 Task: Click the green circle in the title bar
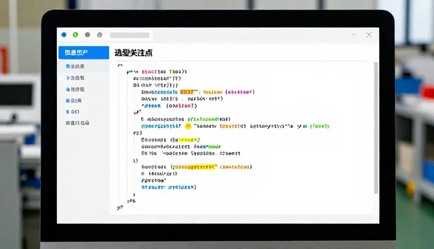coord(75,35)
